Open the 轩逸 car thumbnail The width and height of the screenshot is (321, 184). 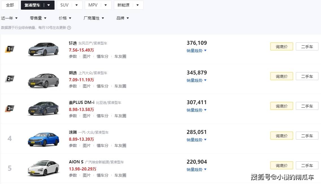[x=44, y=49]
